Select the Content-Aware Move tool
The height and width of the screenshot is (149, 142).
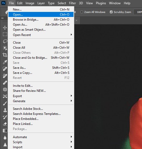click(x=5, y=96)
